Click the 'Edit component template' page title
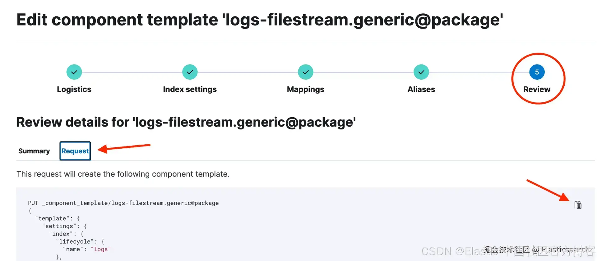 (x=260, y=20)
